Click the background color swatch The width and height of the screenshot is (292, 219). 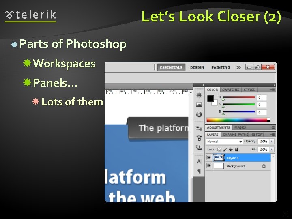point(215,103)
